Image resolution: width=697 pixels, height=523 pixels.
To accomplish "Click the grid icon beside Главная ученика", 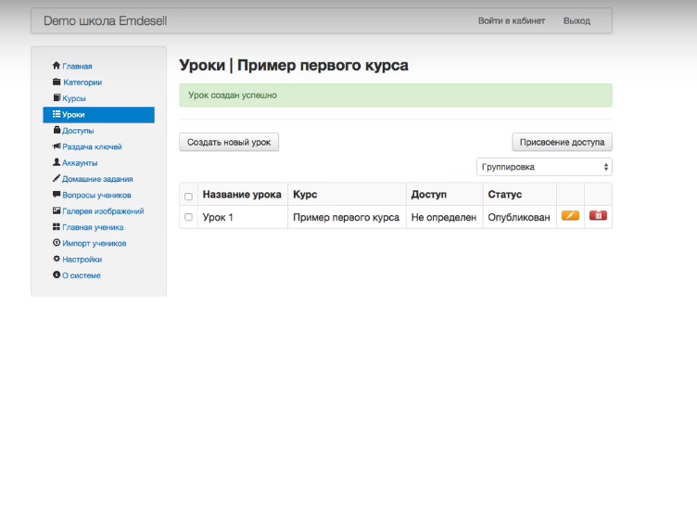I will point(57,227).
